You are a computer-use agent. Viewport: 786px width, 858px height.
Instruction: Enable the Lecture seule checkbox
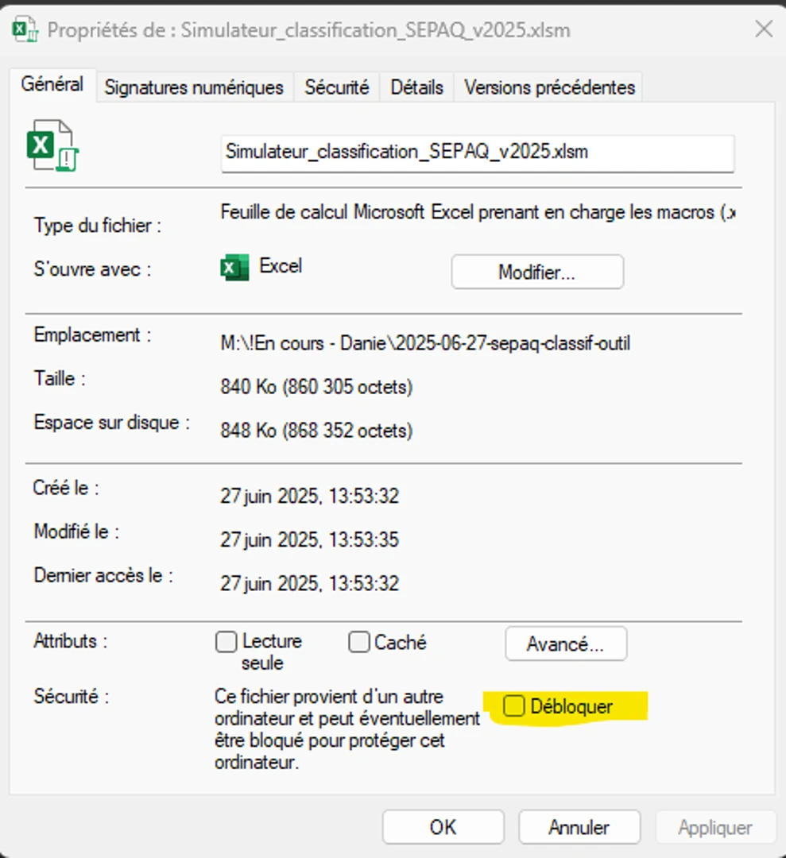point(227,642)
